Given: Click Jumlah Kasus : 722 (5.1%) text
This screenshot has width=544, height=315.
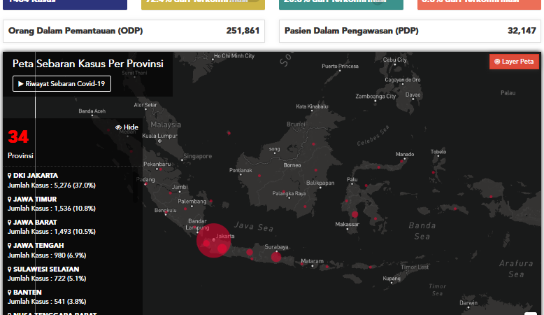Looking at the screenshot, I should 47,279.
